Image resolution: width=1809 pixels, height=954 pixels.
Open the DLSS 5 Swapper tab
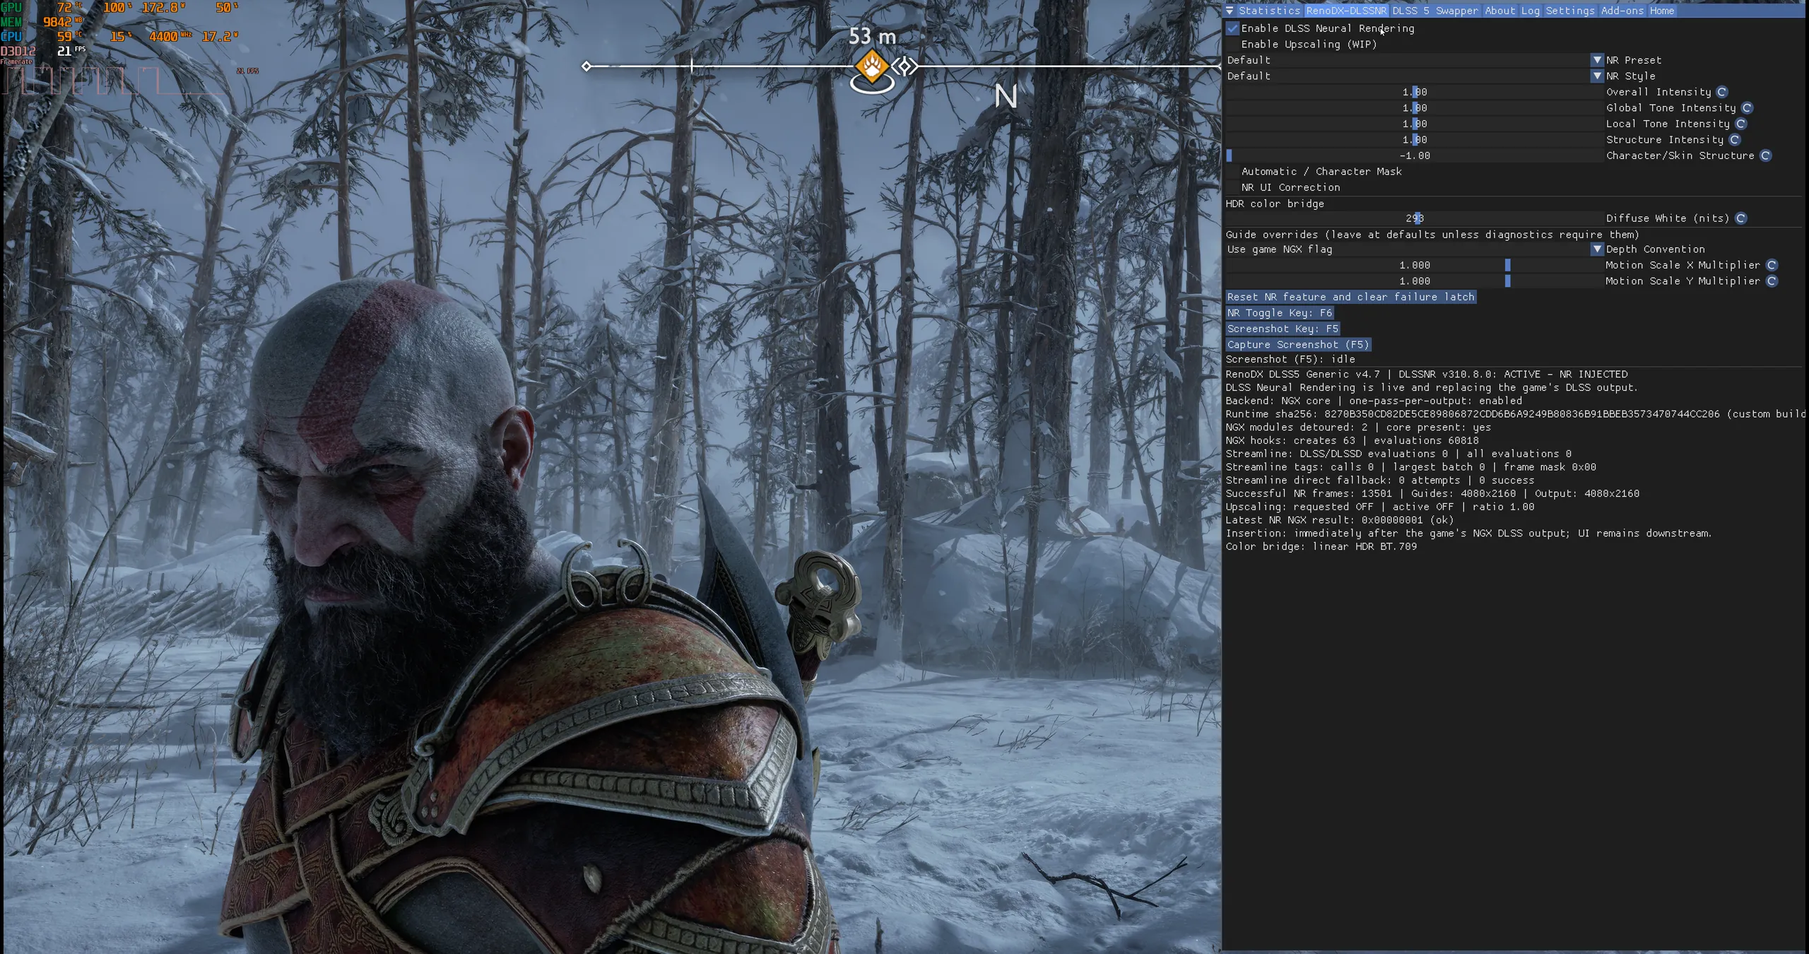pyautogui.click(x=1435, y=11)
